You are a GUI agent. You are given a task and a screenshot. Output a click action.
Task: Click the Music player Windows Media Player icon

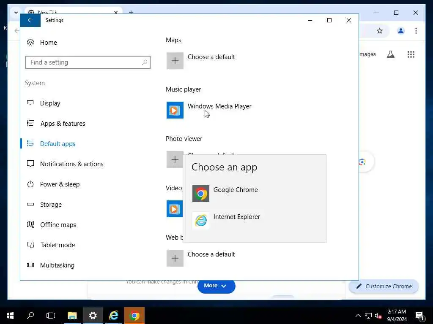[x=175, y=110]
